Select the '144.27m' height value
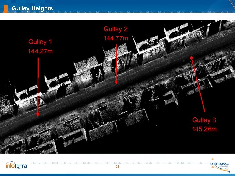235x176 pixels. [40, 51]
